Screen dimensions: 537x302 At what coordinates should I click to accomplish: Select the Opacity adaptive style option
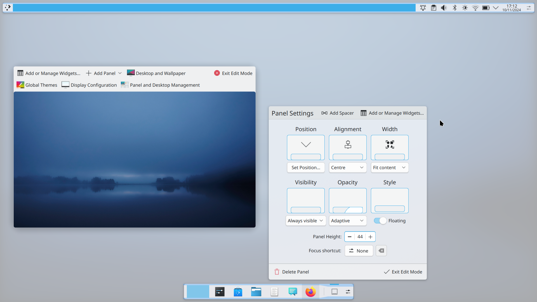(x=347, y=221)
